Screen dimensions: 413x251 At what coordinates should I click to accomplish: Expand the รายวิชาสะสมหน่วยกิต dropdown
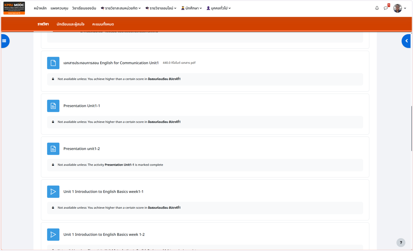(120, 8)
